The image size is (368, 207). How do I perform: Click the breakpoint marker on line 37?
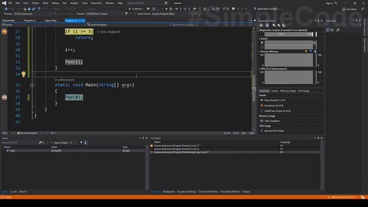pos(4,97)
